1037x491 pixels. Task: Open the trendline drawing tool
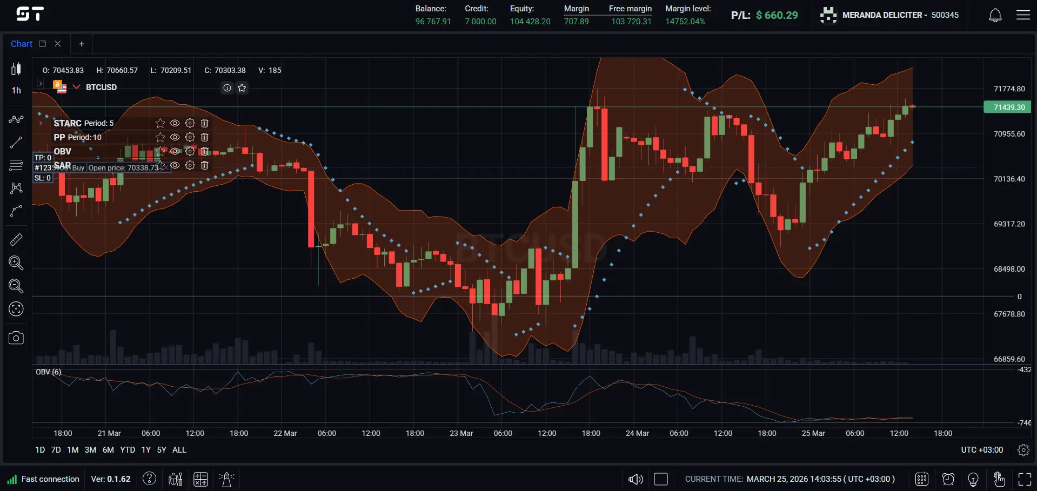[x=16, y=142]
